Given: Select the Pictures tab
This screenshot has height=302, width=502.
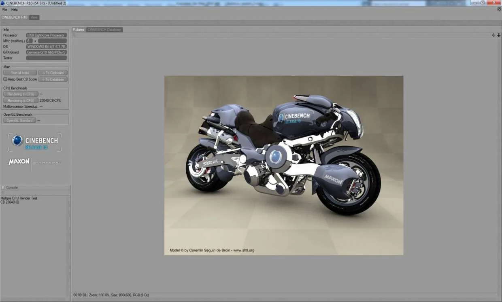Looking at the screenshot, I should tap(79, 30).
